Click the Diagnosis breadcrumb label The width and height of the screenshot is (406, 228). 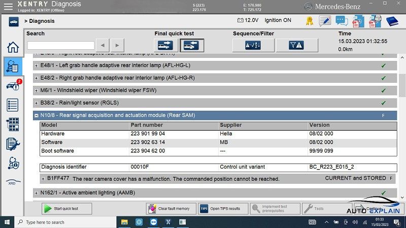pos(42,21)
